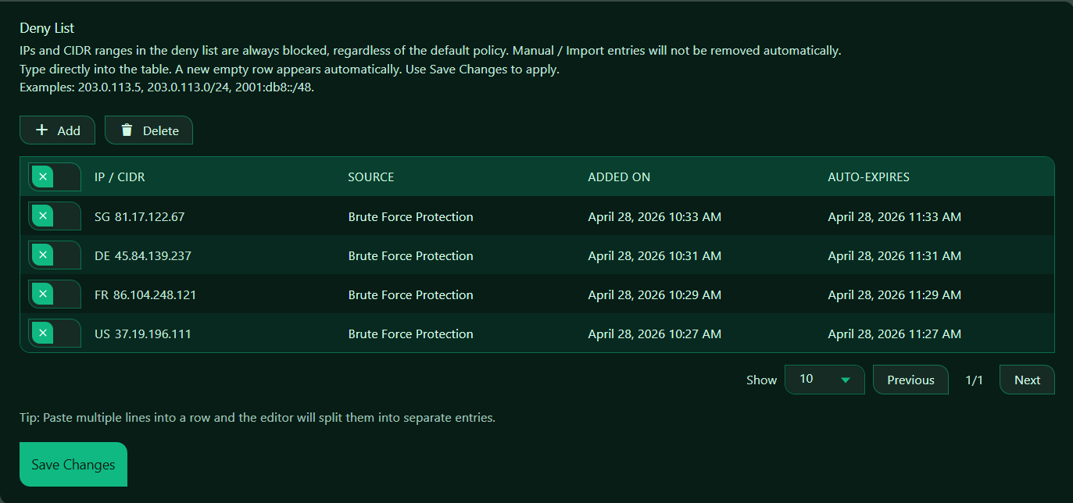This screenshot has height=503, width=1073.
Task: Toggle the switch for US 37.19.196.111
Action: [x=54, y=334]
